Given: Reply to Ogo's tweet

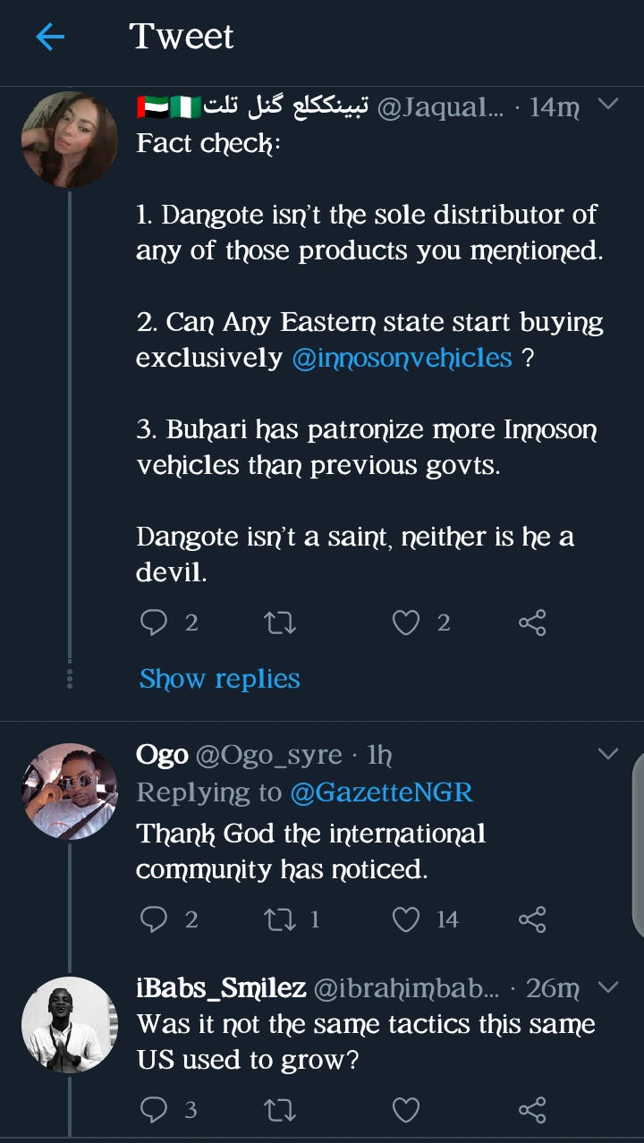Looking at the screenshot, I should coord(155,919).
